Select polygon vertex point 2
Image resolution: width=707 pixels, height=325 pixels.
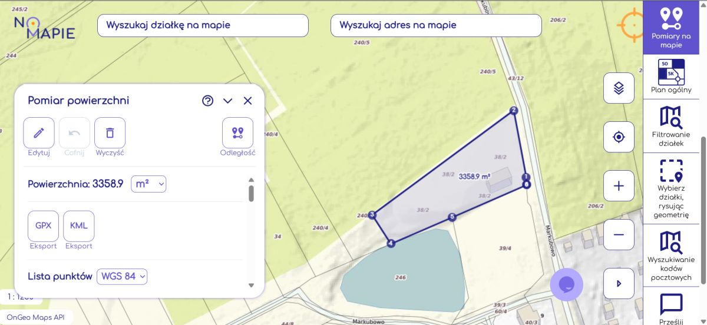pyautogui.click(x=514, y=110)
